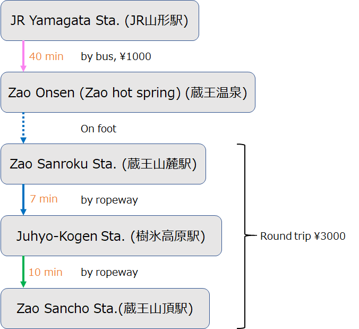The image size is (359, 329).
Task: Click the curly bracket grouping ropeway stations
Action: 245,236
